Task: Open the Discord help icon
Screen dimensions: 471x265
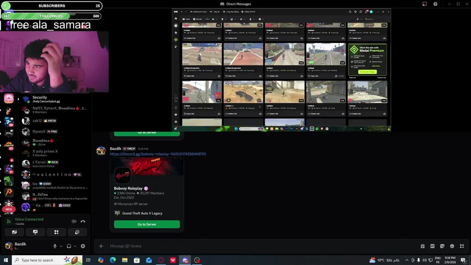Action: [x=435, y=4]
